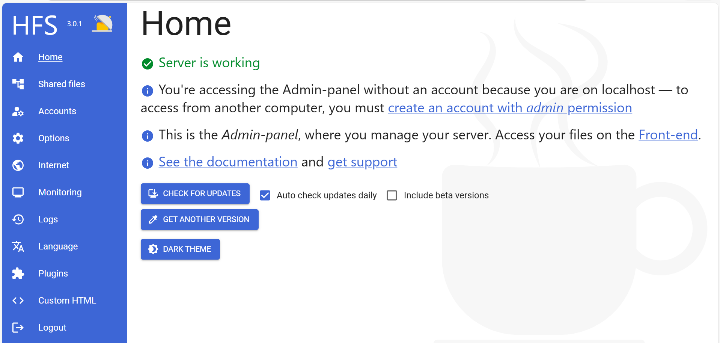This screenshot has height=343, width=720.
Task: Click the Home house icon
Action: tap(18, 57)
